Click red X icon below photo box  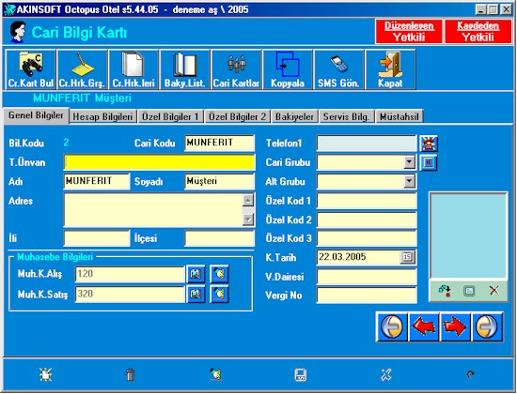493,291
